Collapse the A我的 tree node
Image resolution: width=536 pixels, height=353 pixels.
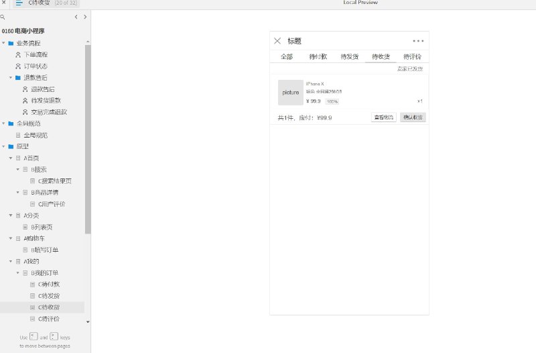point(11,261)
